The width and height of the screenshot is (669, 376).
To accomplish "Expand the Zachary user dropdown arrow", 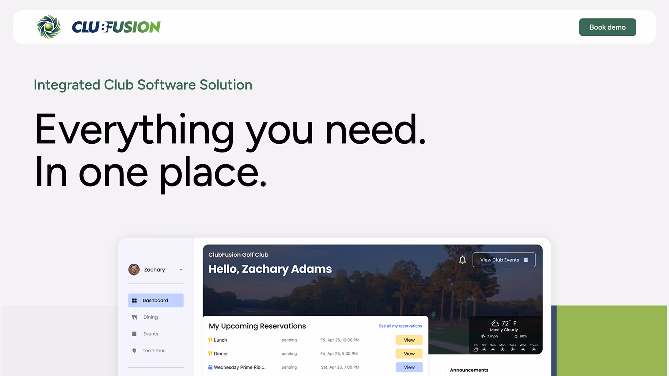I will [180, 270].
